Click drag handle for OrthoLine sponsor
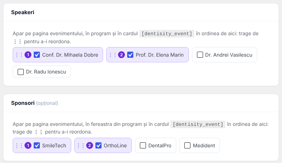The width and height of the screenshot is (282, 163). point(81,145)
